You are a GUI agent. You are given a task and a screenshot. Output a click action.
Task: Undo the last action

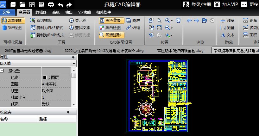click(x=60, y=5)
